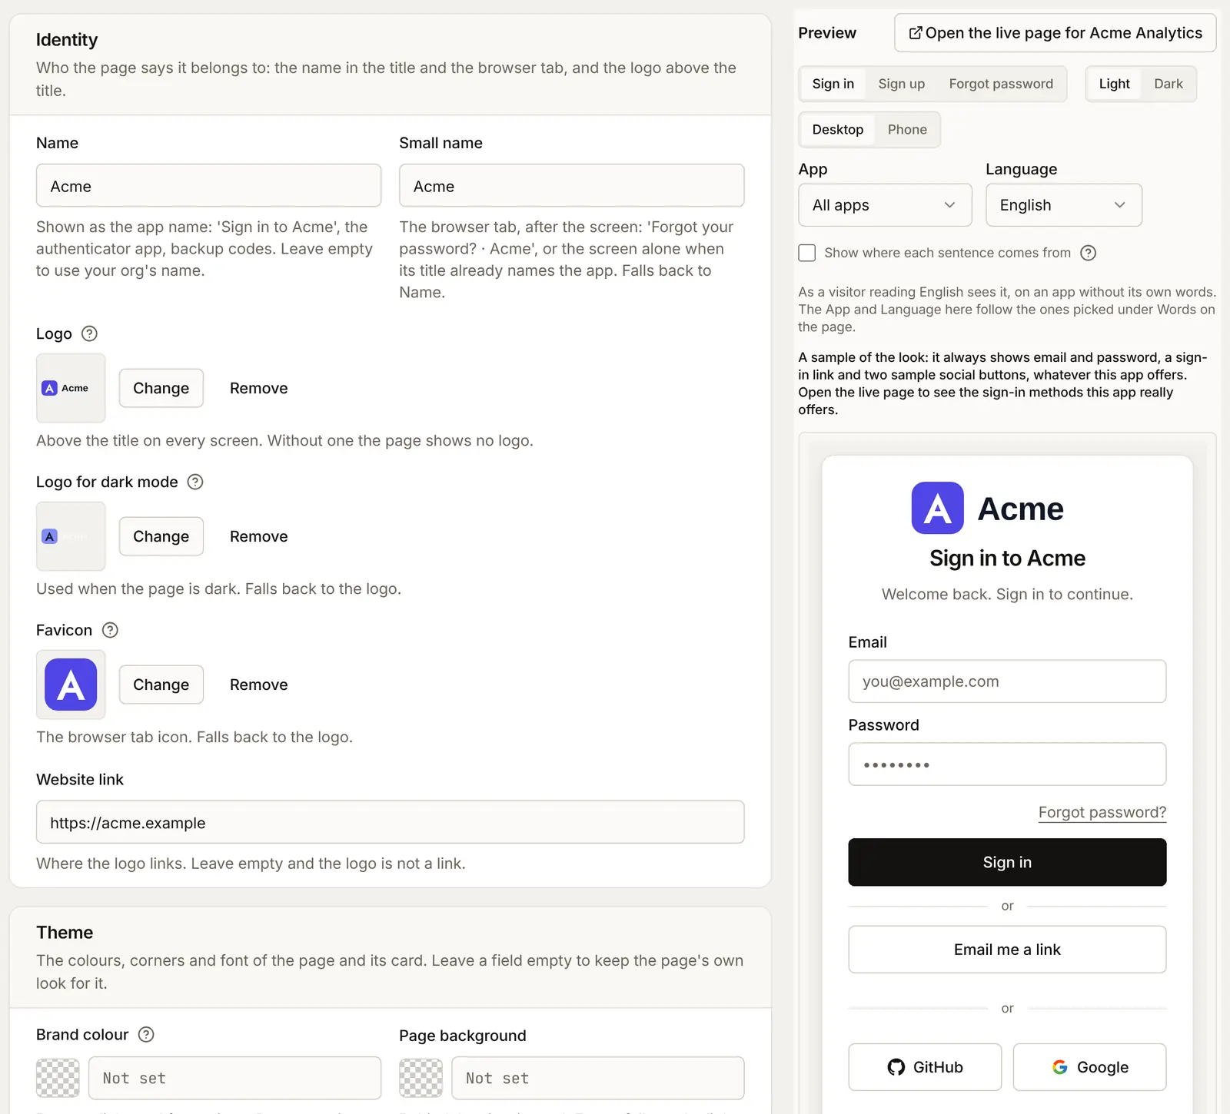This screenshot has height=1114, width=1230.
Task: Click Change for the Logo
Action: coord(161,388)
